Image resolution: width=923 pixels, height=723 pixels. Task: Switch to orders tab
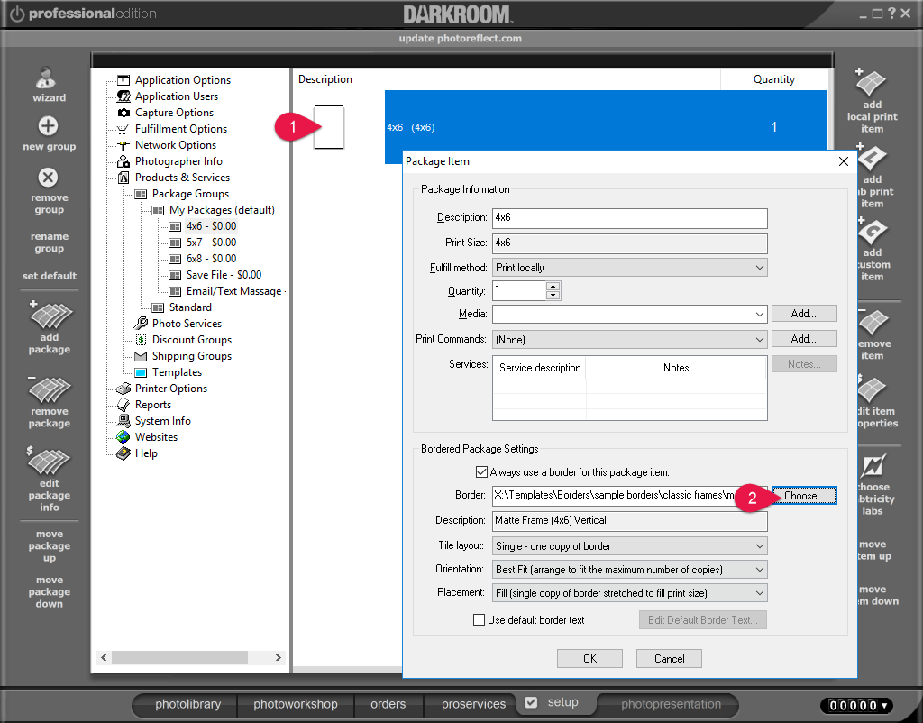(388, 704)
